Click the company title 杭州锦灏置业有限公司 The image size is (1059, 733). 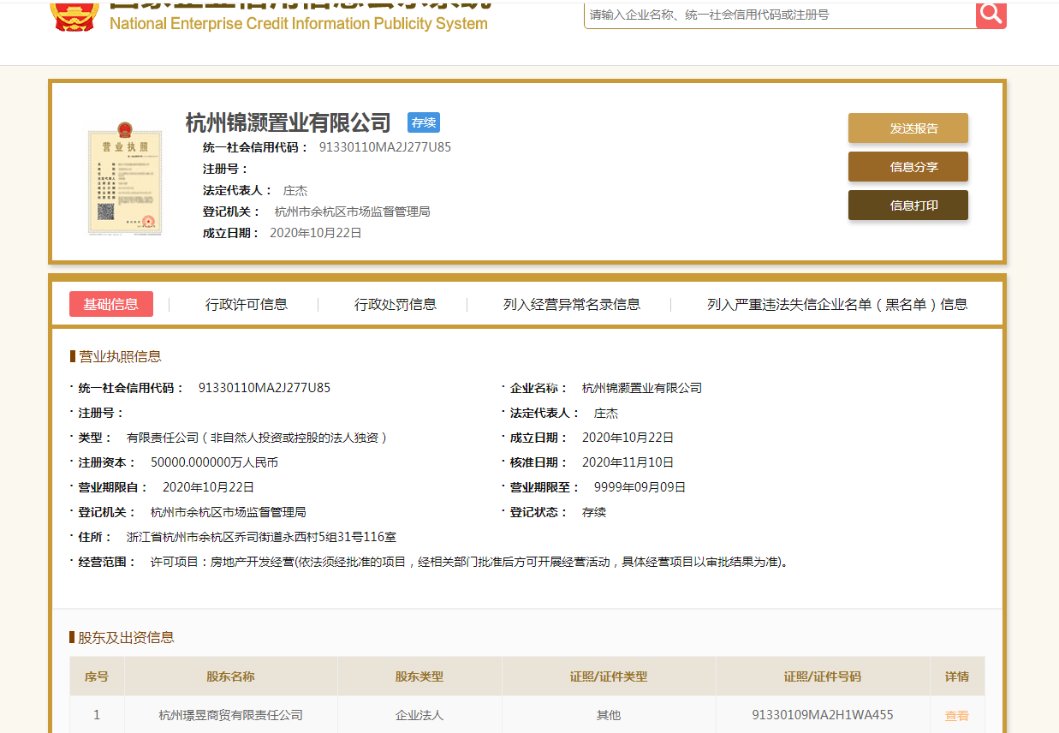click(289, 122)
